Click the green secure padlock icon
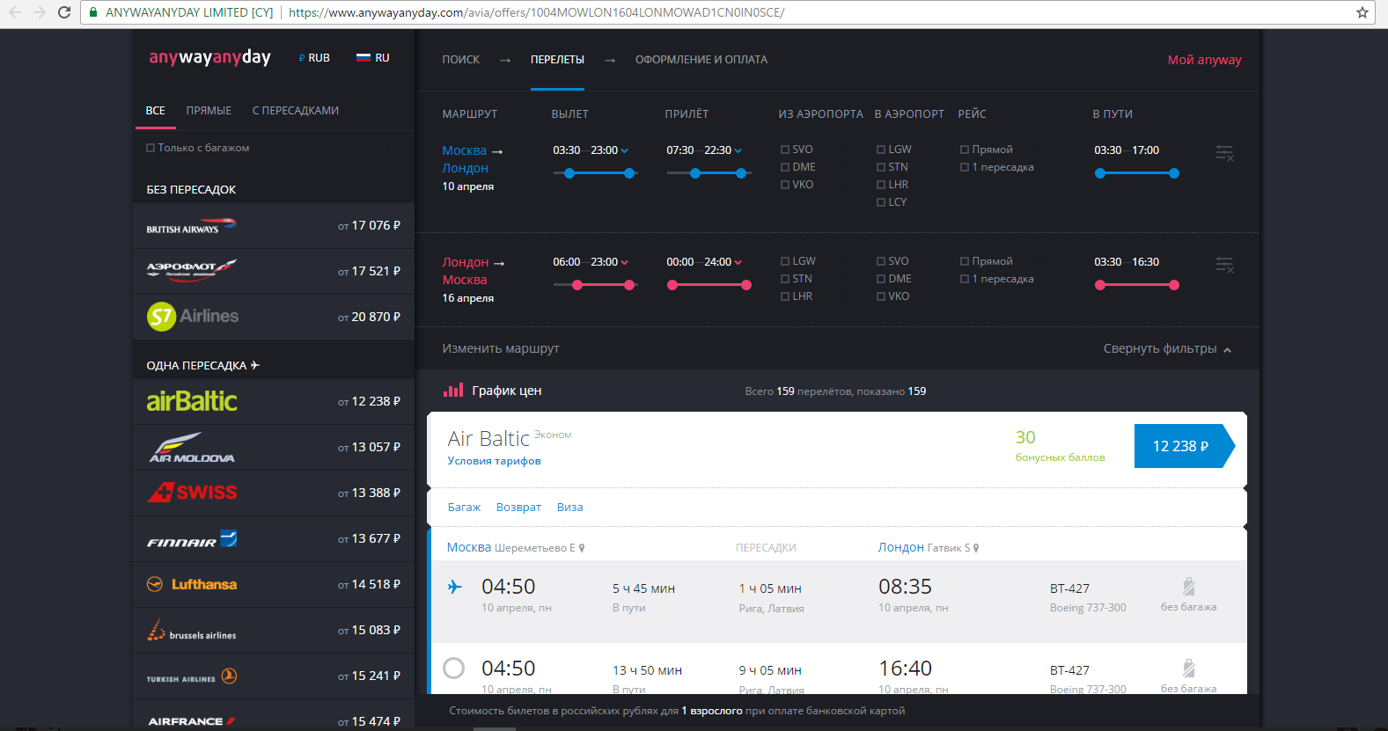 click(93, 12)
